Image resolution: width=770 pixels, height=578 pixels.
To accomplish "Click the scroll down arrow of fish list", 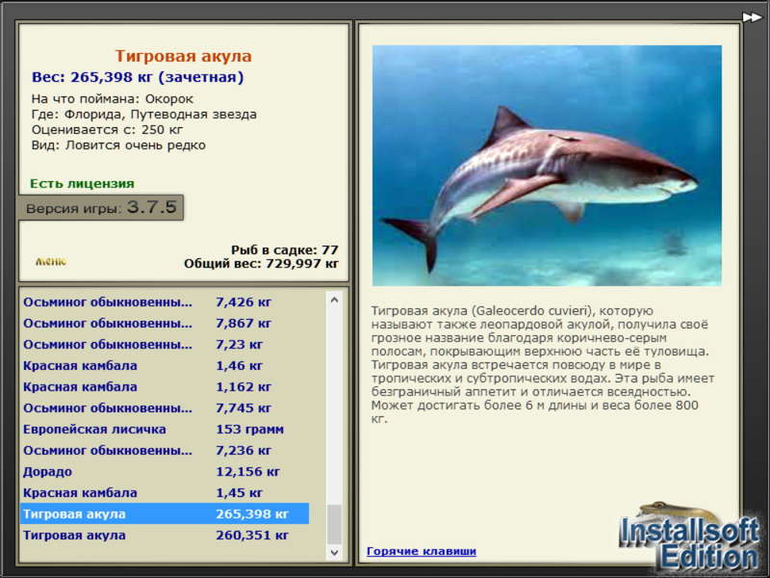I will 334,552.
